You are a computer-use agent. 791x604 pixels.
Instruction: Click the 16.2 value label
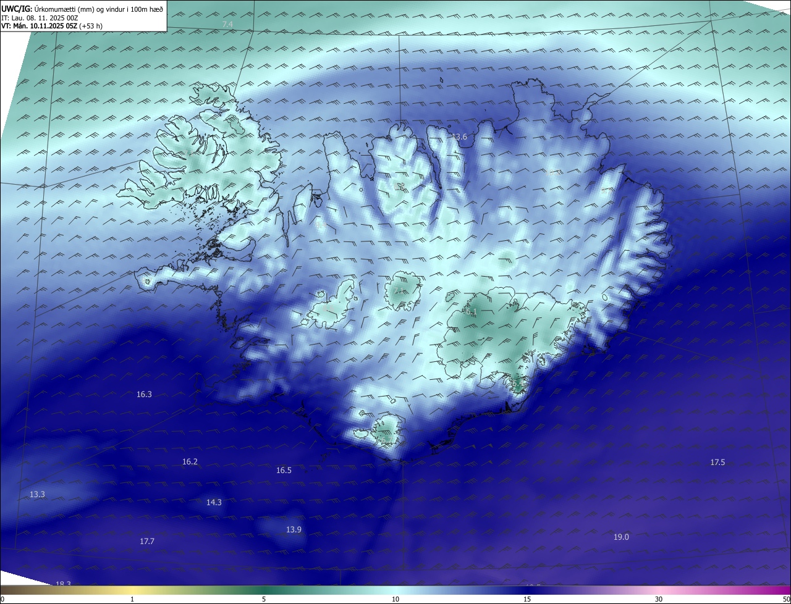(190, 462)
